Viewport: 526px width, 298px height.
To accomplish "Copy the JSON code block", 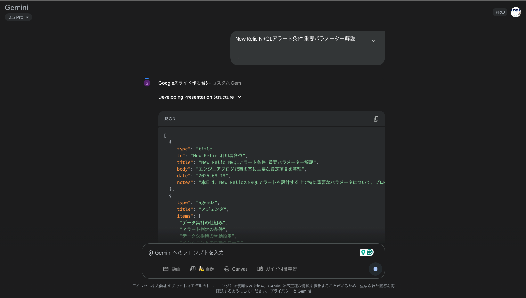I will point(376,119).
